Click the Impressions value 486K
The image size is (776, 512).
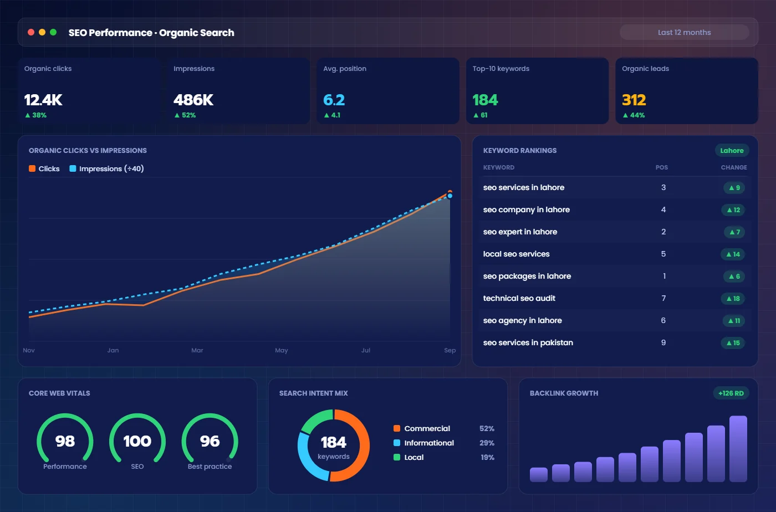(x=193, y=100)
